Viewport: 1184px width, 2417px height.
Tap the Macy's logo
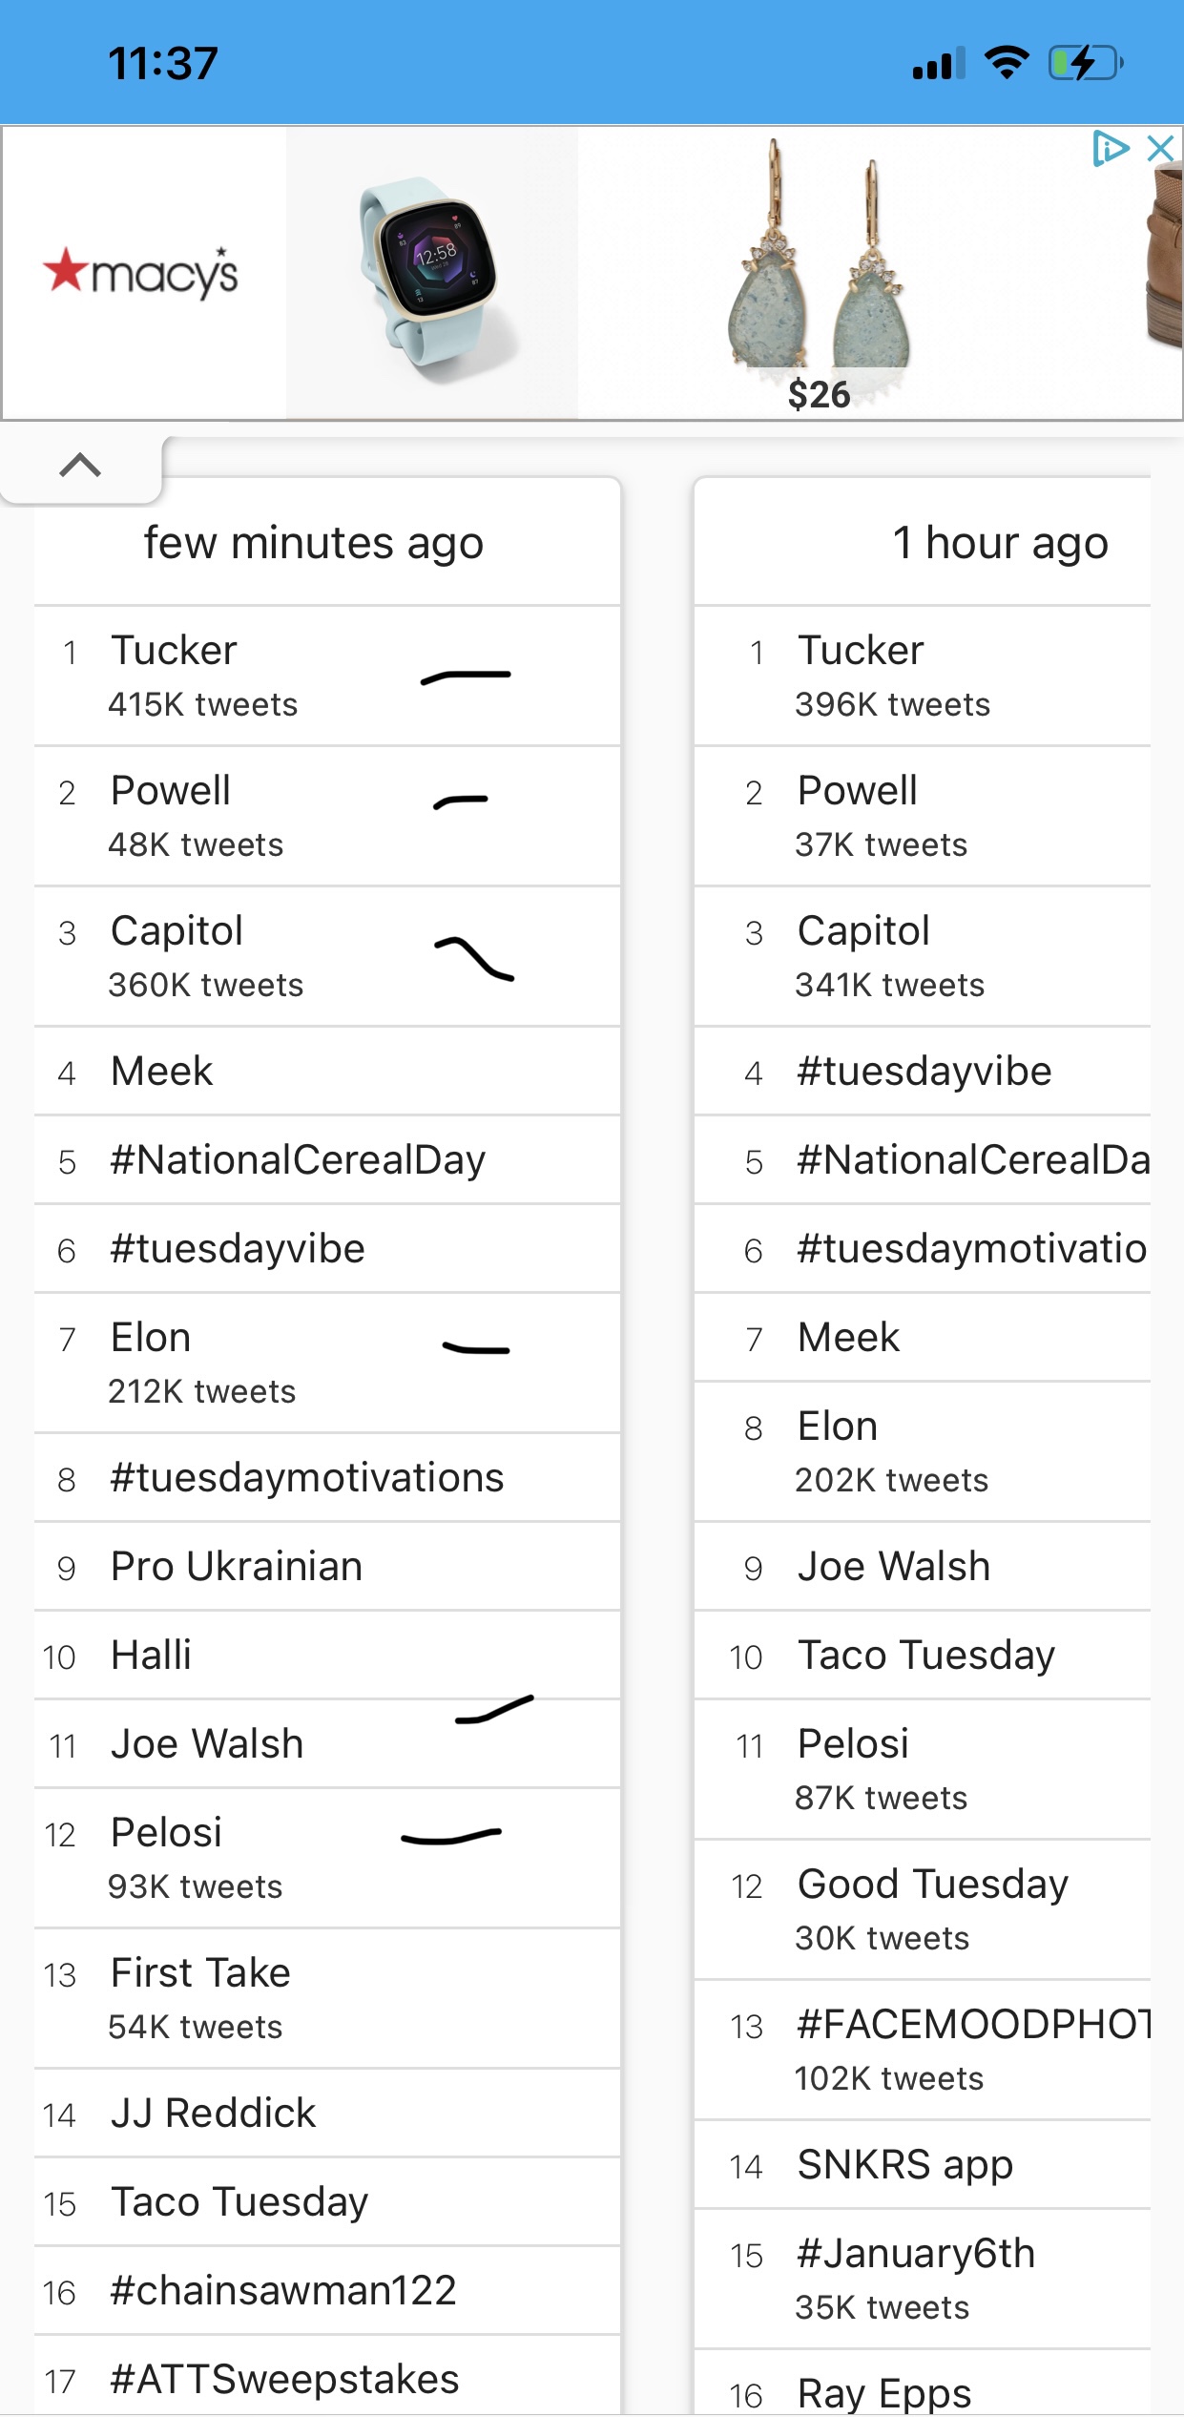[x=141, y=272]
